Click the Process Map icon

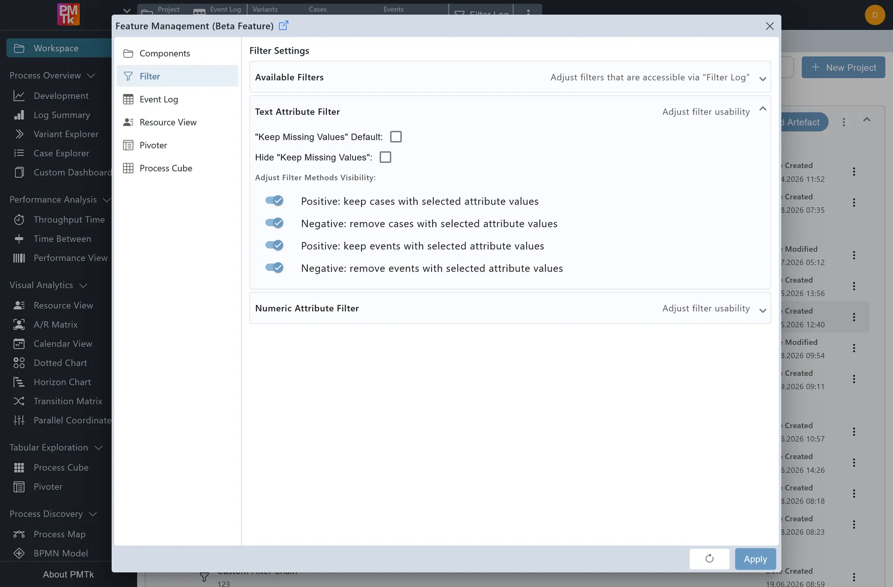(x=19, y=534)
